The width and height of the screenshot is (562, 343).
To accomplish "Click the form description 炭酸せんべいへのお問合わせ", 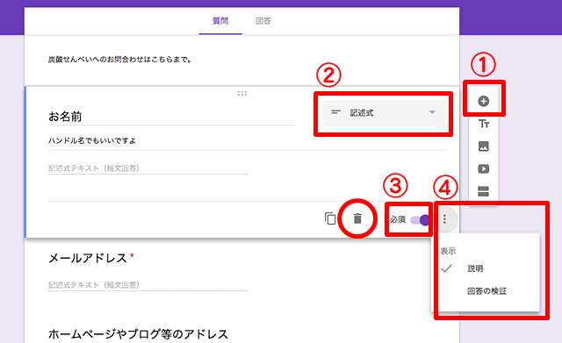I will pos(119,60).
